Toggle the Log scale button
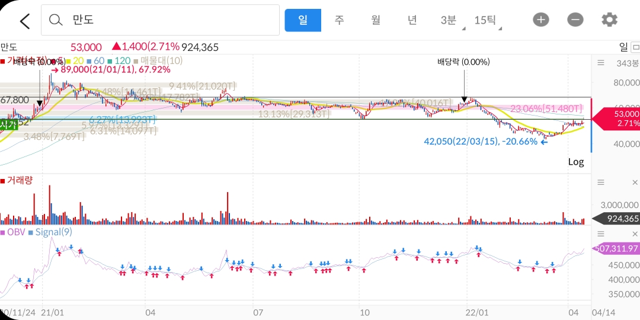 coord(576,162)
